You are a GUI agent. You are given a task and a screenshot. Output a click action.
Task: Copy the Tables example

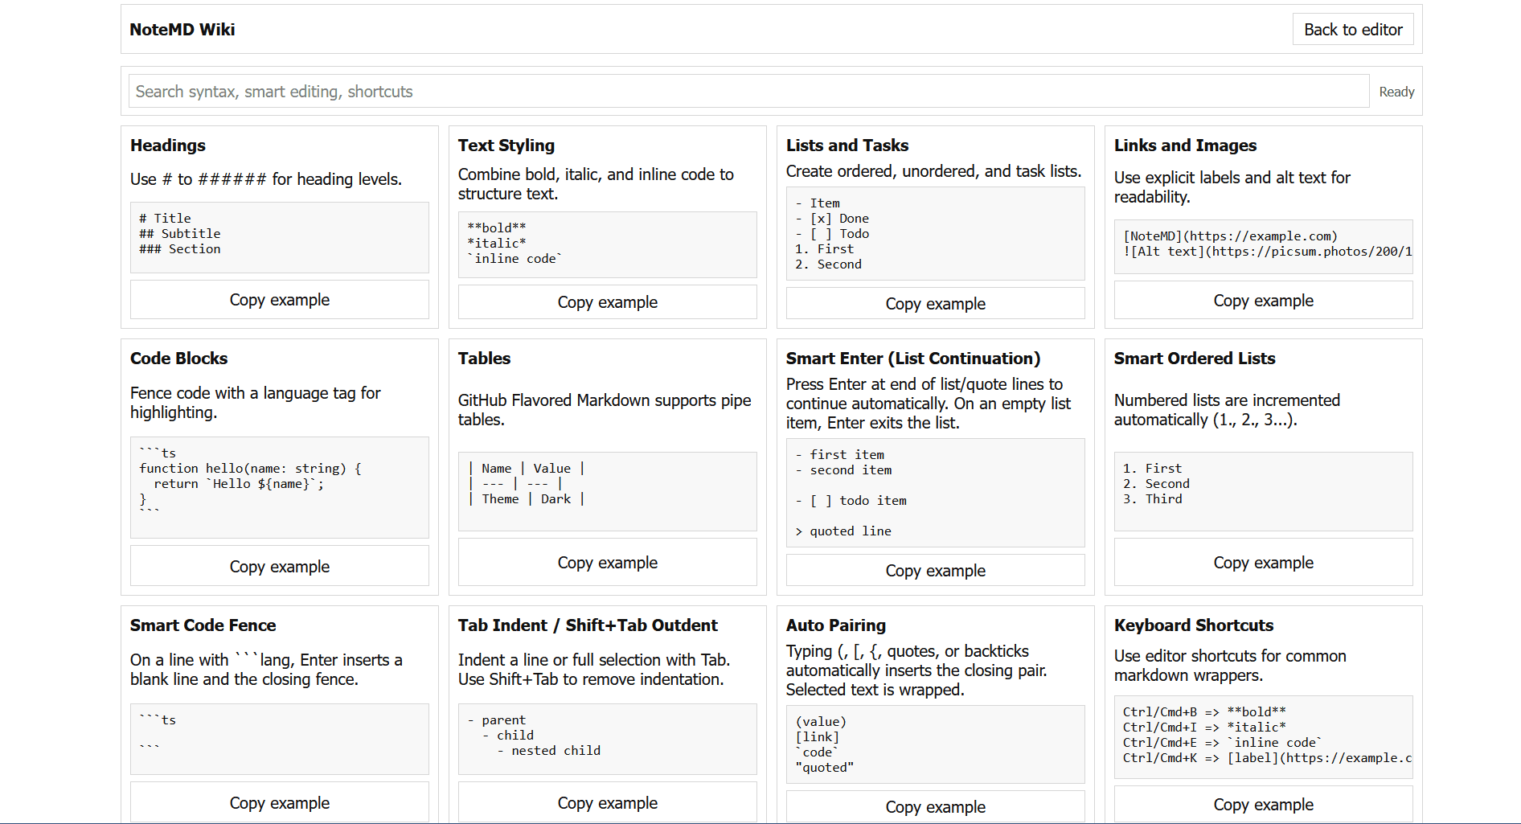point(607,562)
